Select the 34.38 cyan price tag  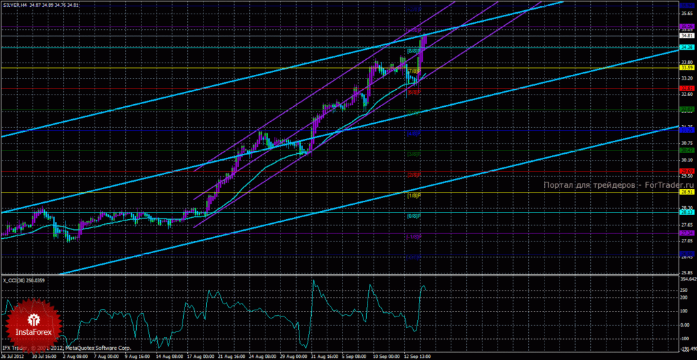687,47
